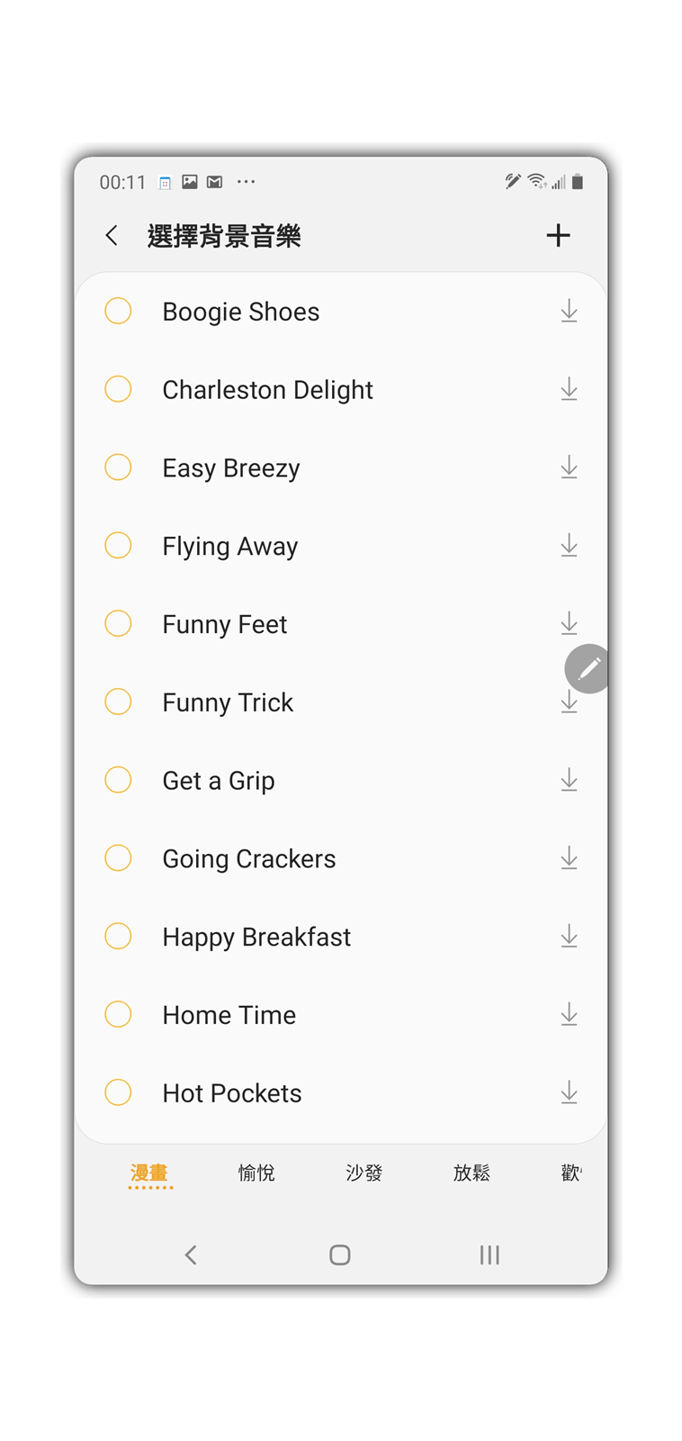Go back using header arrow
Image resolution: width=682 pixels, height=1441 pixels.
click(112, 236)
